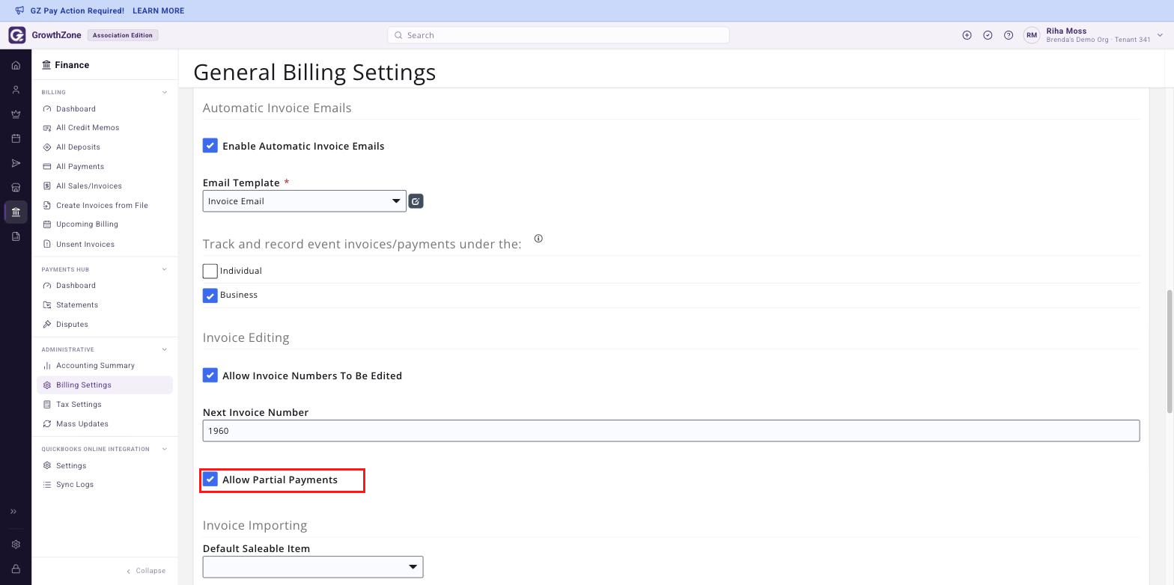
Task: Open the Store icon in left rail
Action: pos(16,188)
